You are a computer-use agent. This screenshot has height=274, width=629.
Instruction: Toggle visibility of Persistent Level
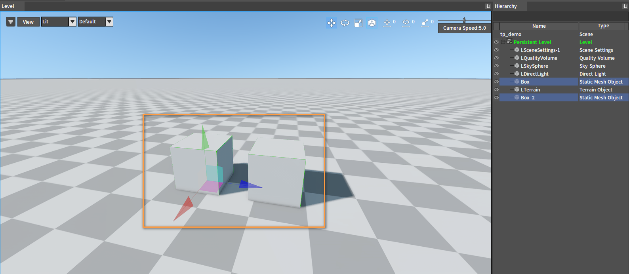pyautogui.click(x=496, y=42)
